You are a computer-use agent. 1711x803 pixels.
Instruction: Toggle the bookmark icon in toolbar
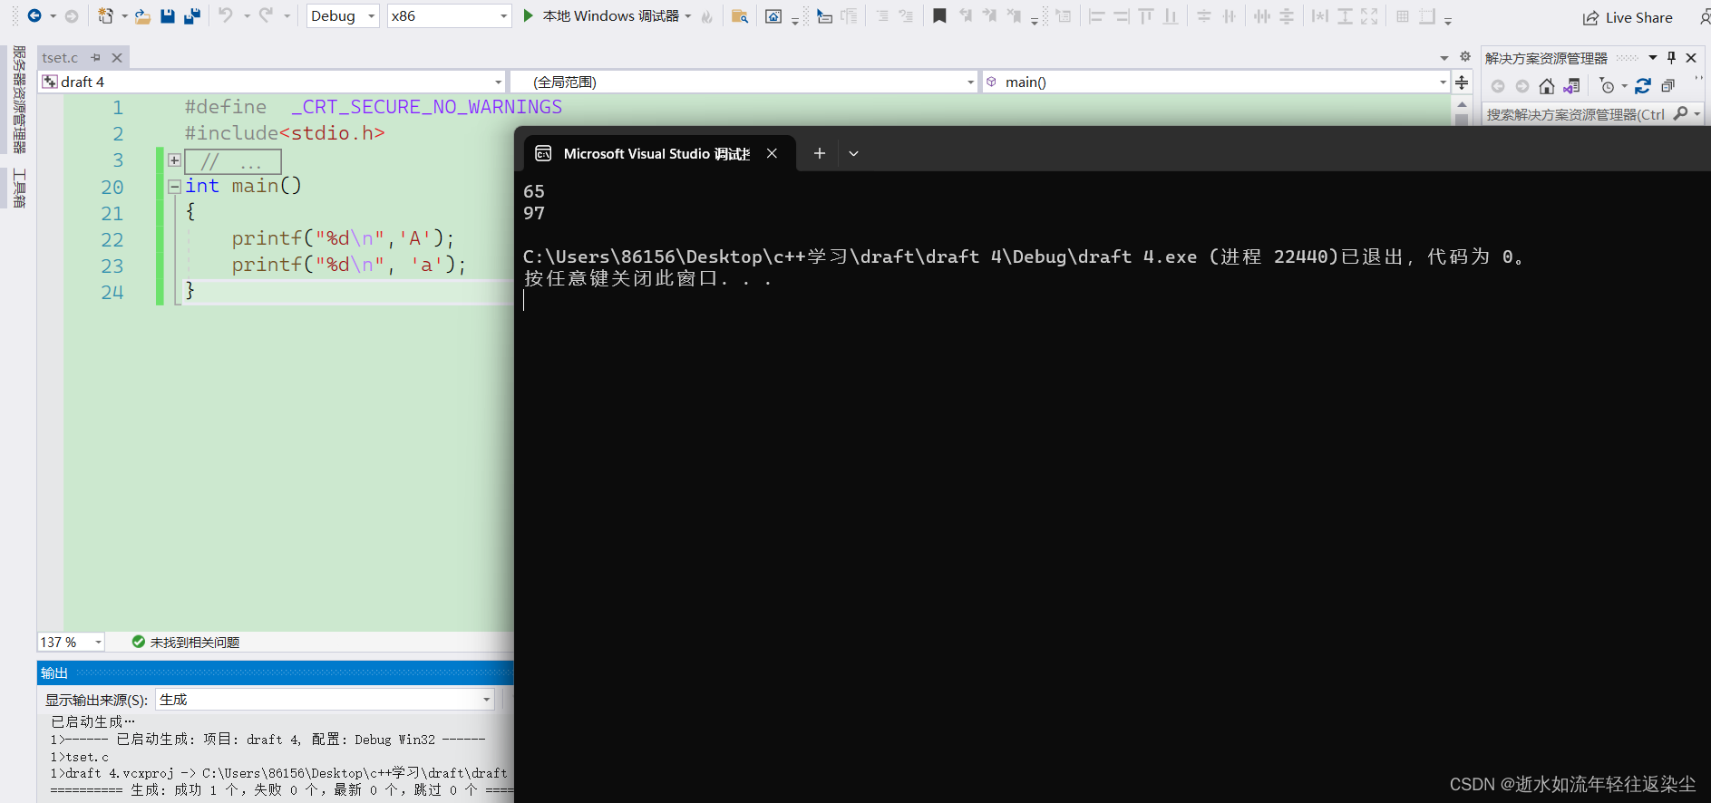pyautogui.click(x=939, y=16)
